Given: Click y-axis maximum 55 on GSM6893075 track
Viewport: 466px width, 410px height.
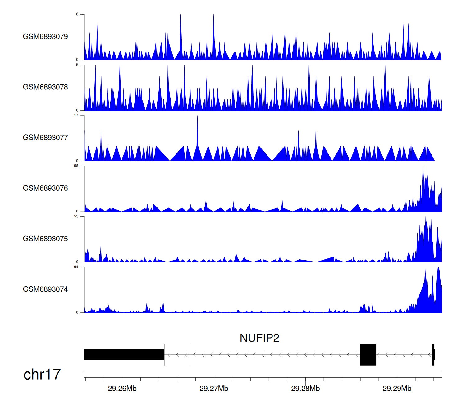Looking at the screenshot, I should pos(76,216).
